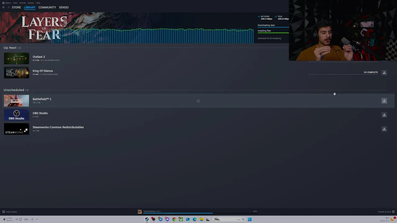Go forward with the right arrow

(8, 7)
